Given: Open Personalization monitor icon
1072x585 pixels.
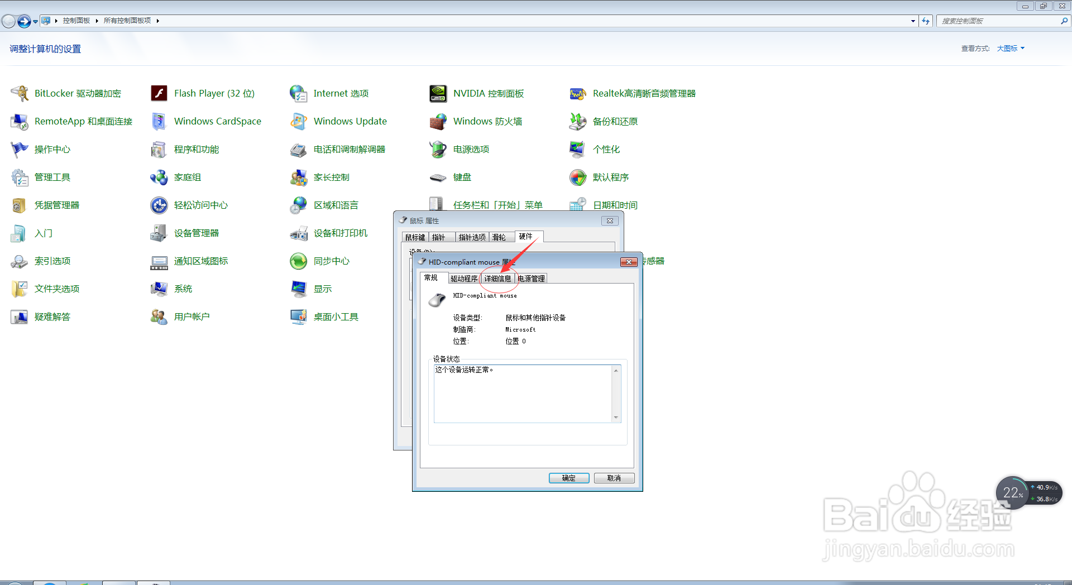Looking at the screenshot, I should click(x=578, y=149).
